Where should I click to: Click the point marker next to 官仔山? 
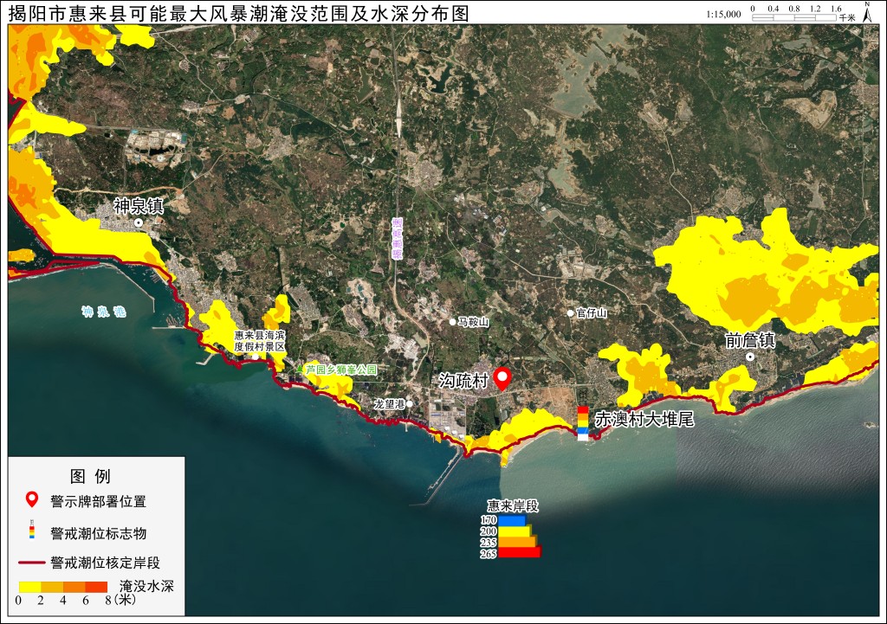click(571, 312)
